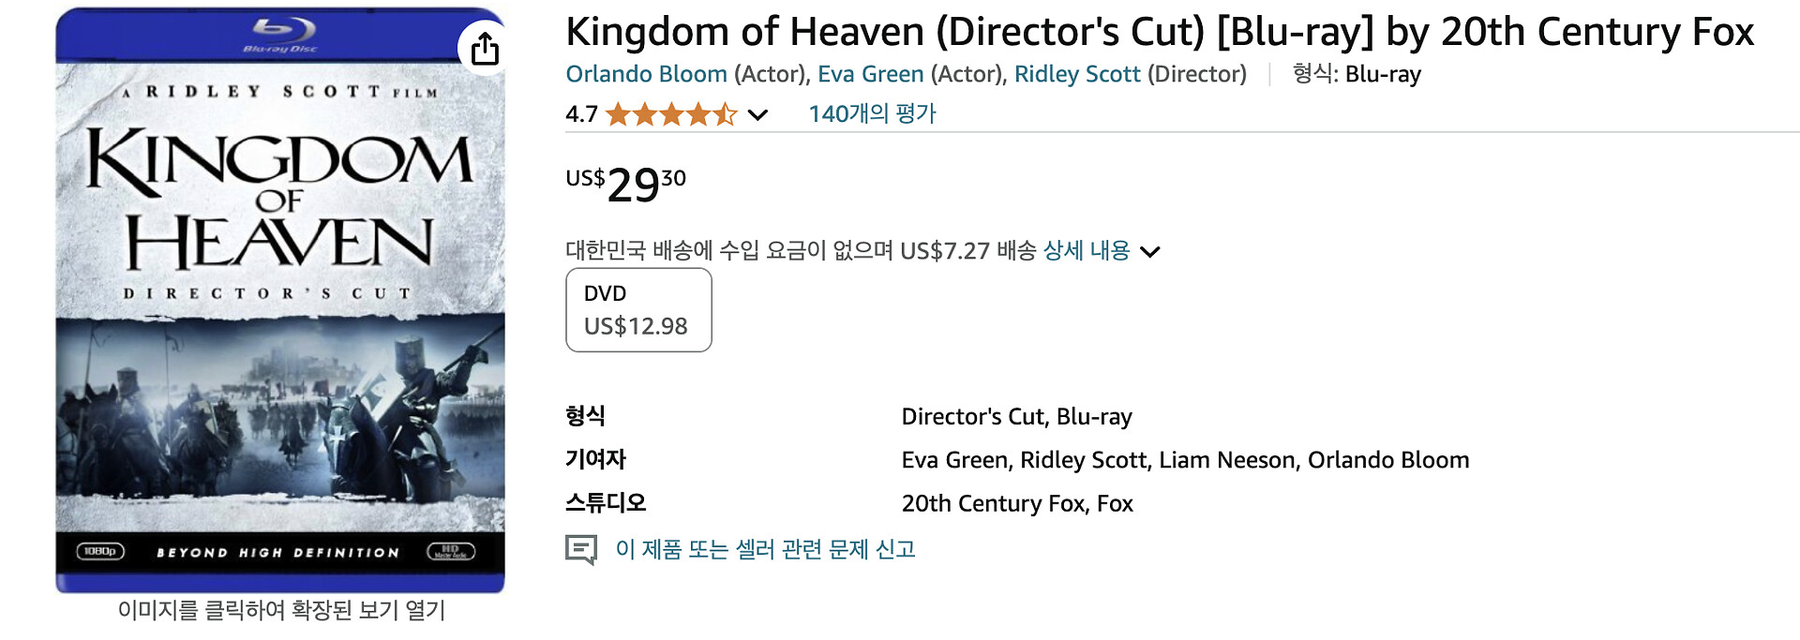Click the orange star rating icons
This screenshot has height=640, width=1800.
[670, 114]
